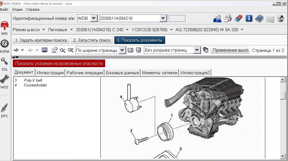Open the SSL wrench module
This screenshot has height=161, width=288.
coord(5,61)
